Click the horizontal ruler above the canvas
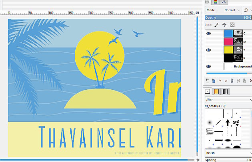Viewport: 252px width, 162px height. tap(98, 13)
